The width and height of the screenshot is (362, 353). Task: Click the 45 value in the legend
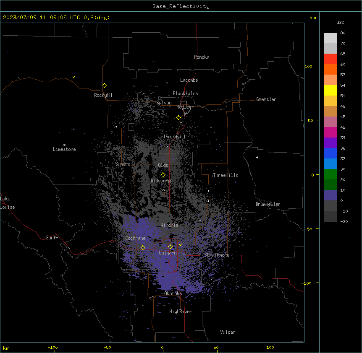(x=343, y=117)
